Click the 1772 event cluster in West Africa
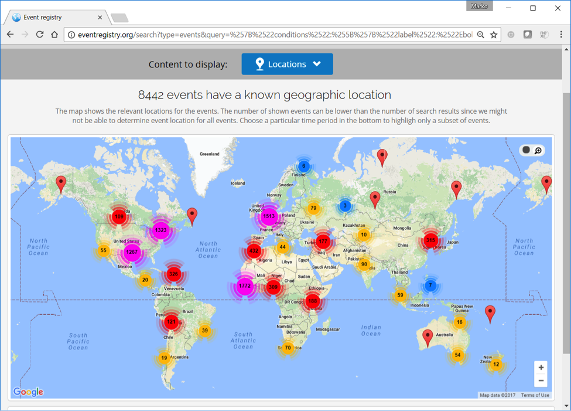 (x=245, y=286)
